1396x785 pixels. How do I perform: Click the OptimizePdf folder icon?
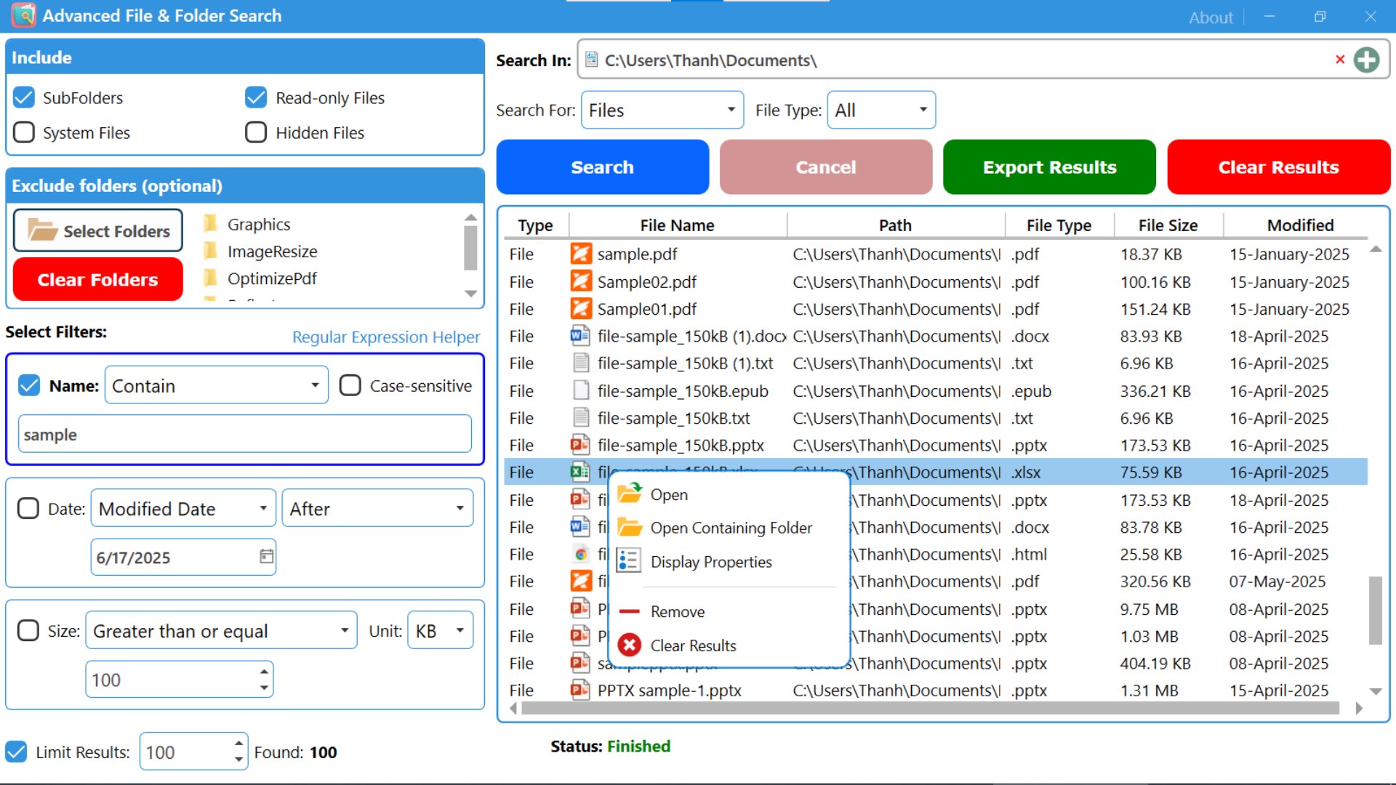click(x=210, y=278)
